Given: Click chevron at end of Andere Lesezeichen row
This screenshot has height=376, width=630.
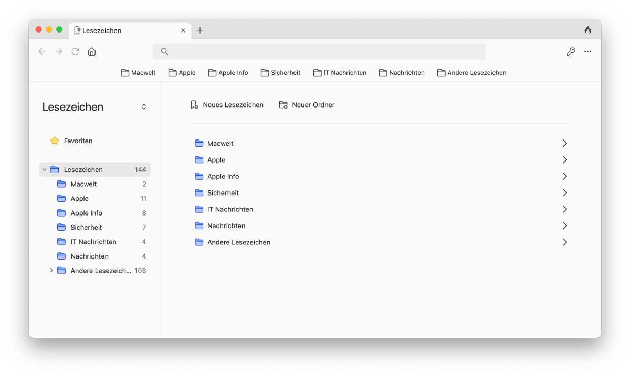Looking at the screenshot, I should point(565,242).
